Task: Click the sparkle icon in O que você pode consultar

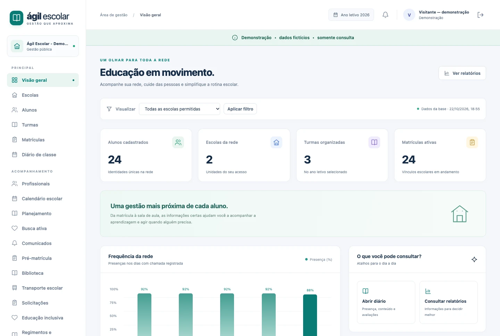Action: (x=474, y=259)
